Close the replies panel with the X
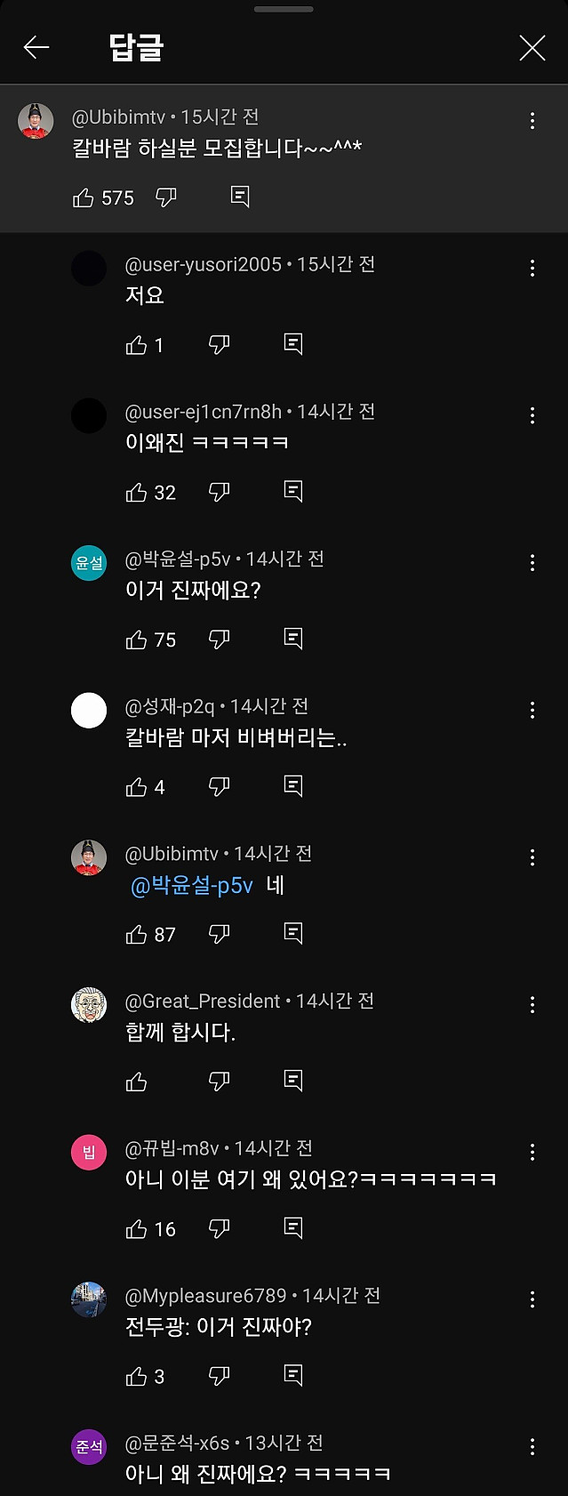The width and height of the screenshot is (568, 1496). click(x=532, y=48)
